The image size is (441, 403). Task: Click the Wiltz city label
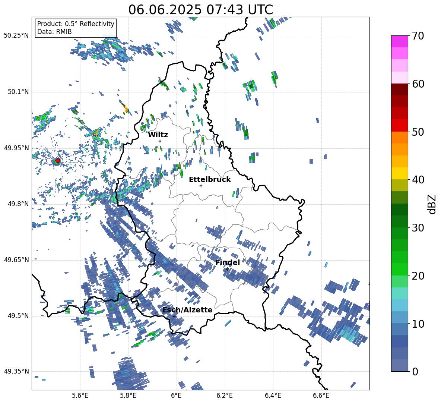coord(158,135)
